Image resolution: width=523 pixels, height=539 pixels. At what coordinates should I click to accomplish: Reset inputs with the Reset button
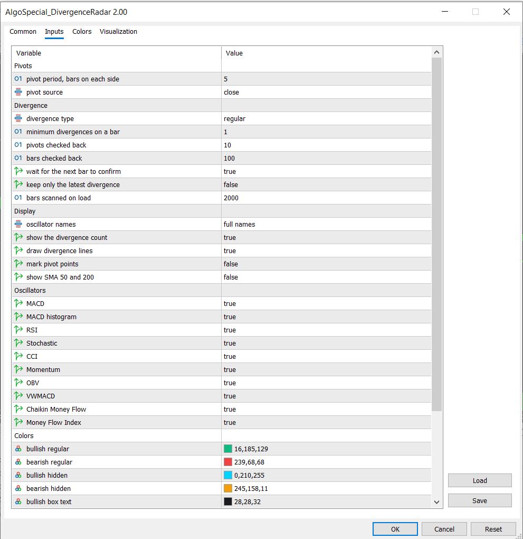(x=493, y=529)
